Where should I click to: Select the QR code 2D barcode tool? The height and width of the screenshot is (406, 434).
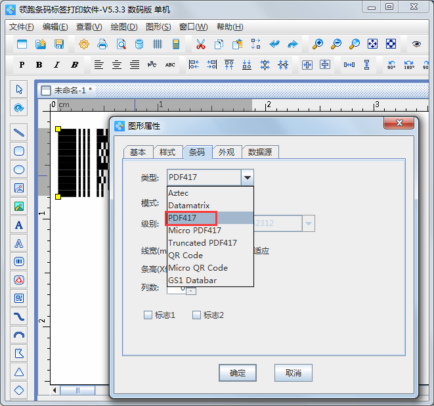point(19,298)
